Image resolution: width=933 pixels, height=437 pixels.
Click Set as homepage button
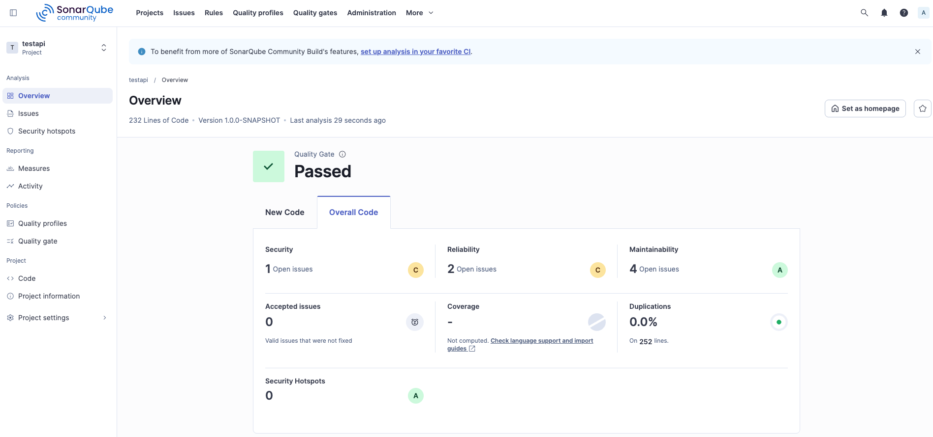865,109
